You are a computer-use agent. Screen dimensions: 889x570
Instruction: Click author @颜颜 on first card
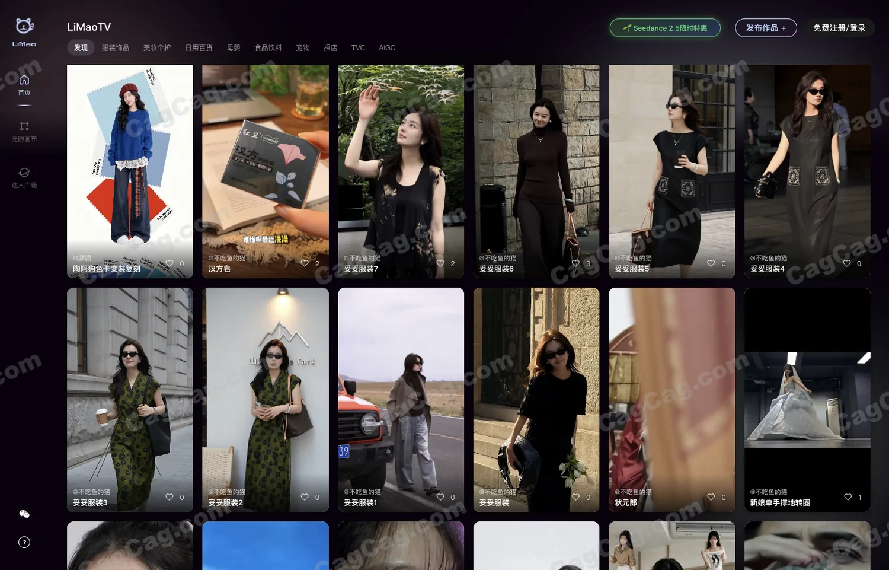coord(82,258)
